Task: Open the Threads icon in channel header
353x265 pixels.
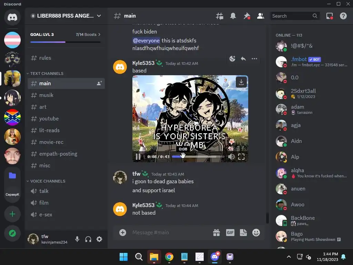Action: coord(220,16)
